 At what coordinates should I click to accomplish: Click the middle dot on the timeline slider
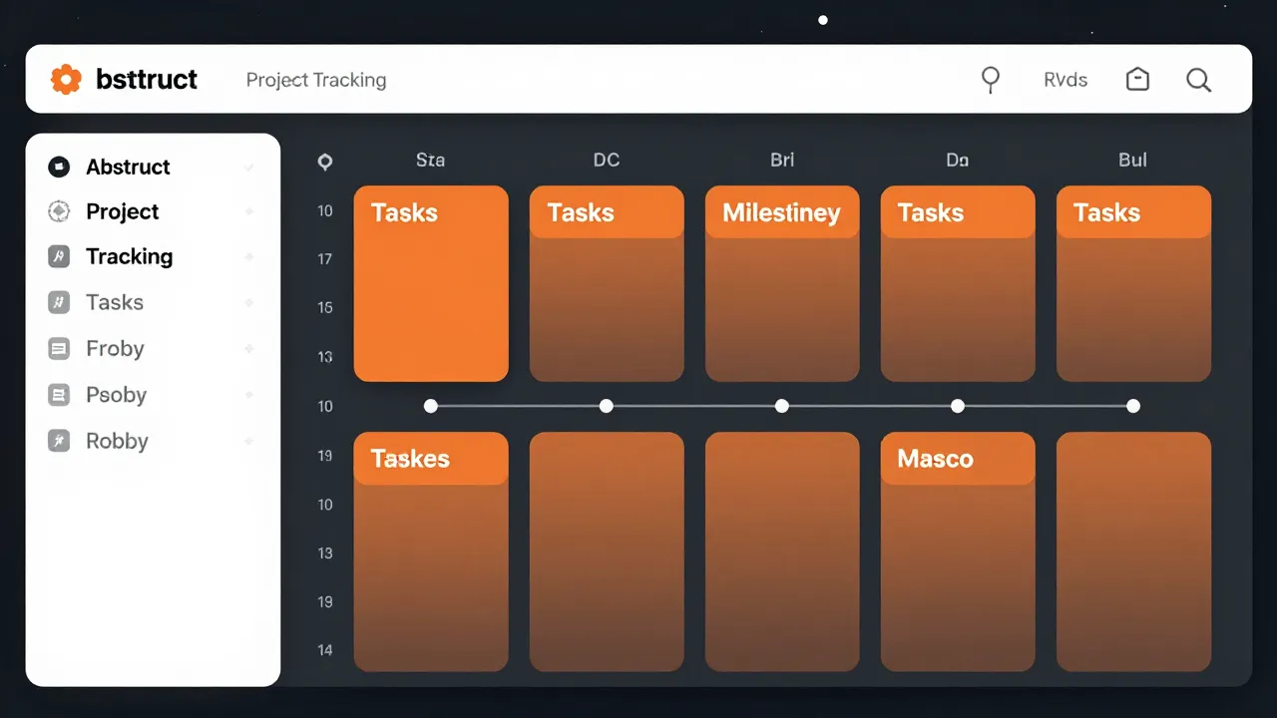pos(782,406)
